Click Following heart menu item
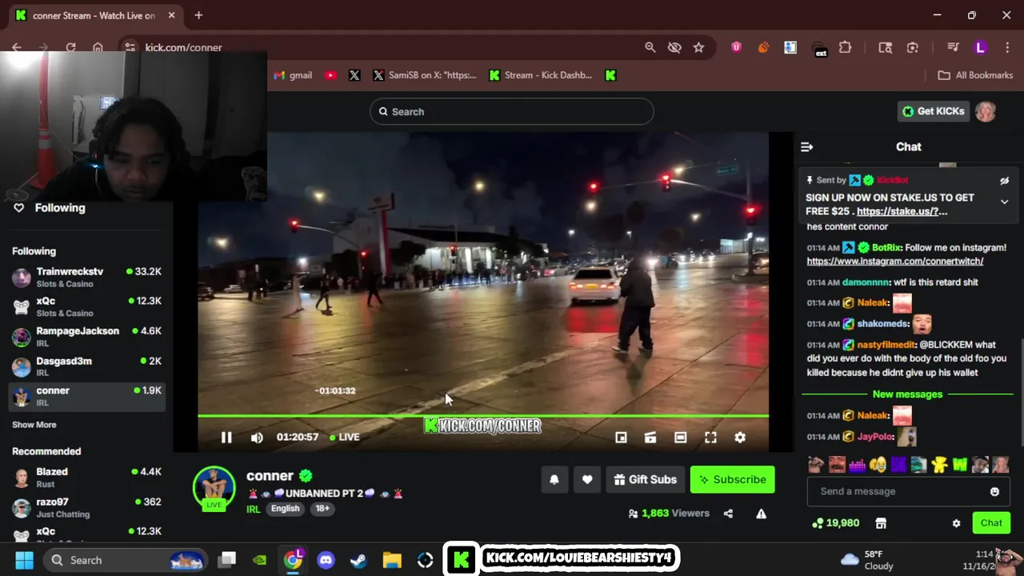The width and height of the screenshot is (1024, 576). [x=50, y=208]
